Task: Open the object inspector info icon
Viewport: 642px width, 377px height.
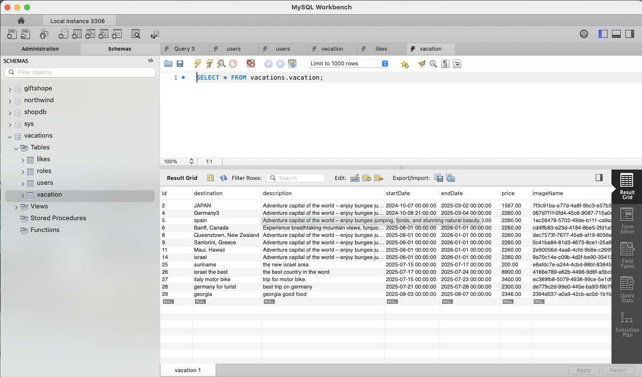Action: click(x=44, y=34)
